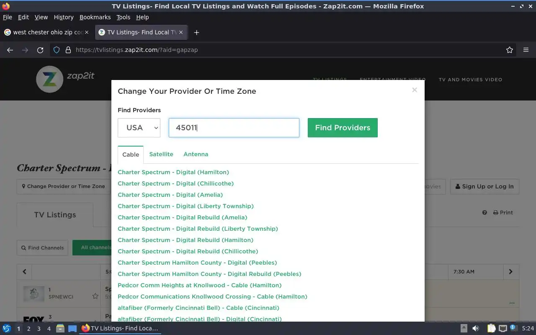Viewport: 536px width, 335px height.
Task: Open a new browser tab
Action: pos(196,32)
